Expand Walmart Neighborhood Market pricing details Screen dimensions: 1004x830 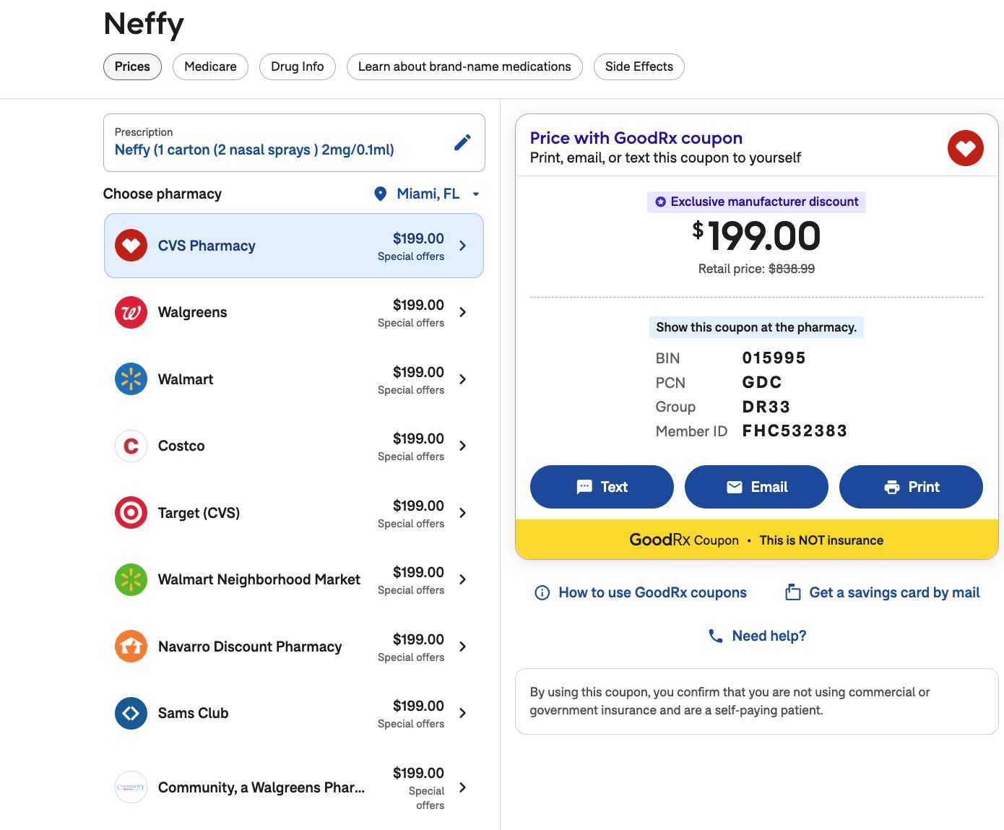[x=462, y=579]
